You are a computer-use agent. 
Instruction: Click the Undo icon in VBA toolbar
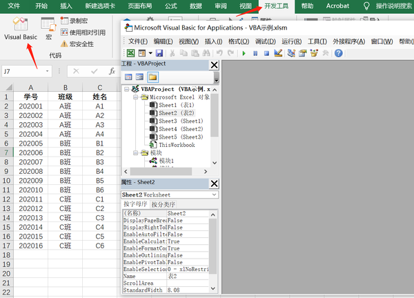point(219,53)
